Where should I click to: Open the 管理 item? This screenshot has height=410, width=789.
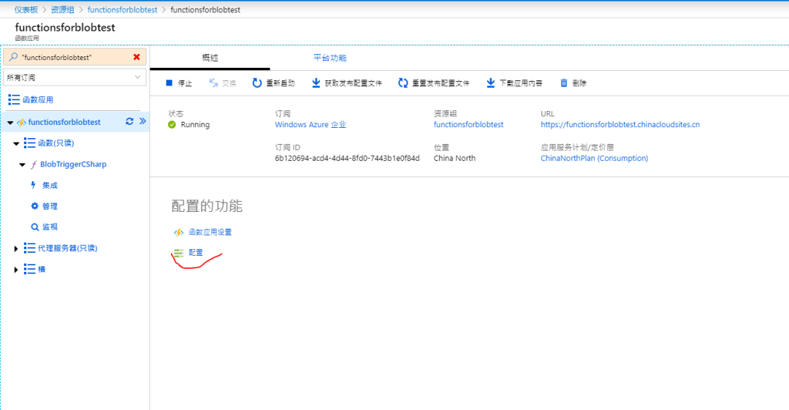[50, 207]
